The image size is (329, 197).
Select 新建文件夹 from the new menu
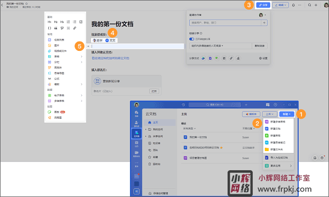279,149
